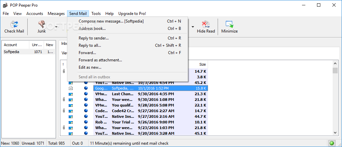342x147 pixels.
Task: Click blue ball icon on 9/20/2016 3:28 AM row
Action: 86,133
